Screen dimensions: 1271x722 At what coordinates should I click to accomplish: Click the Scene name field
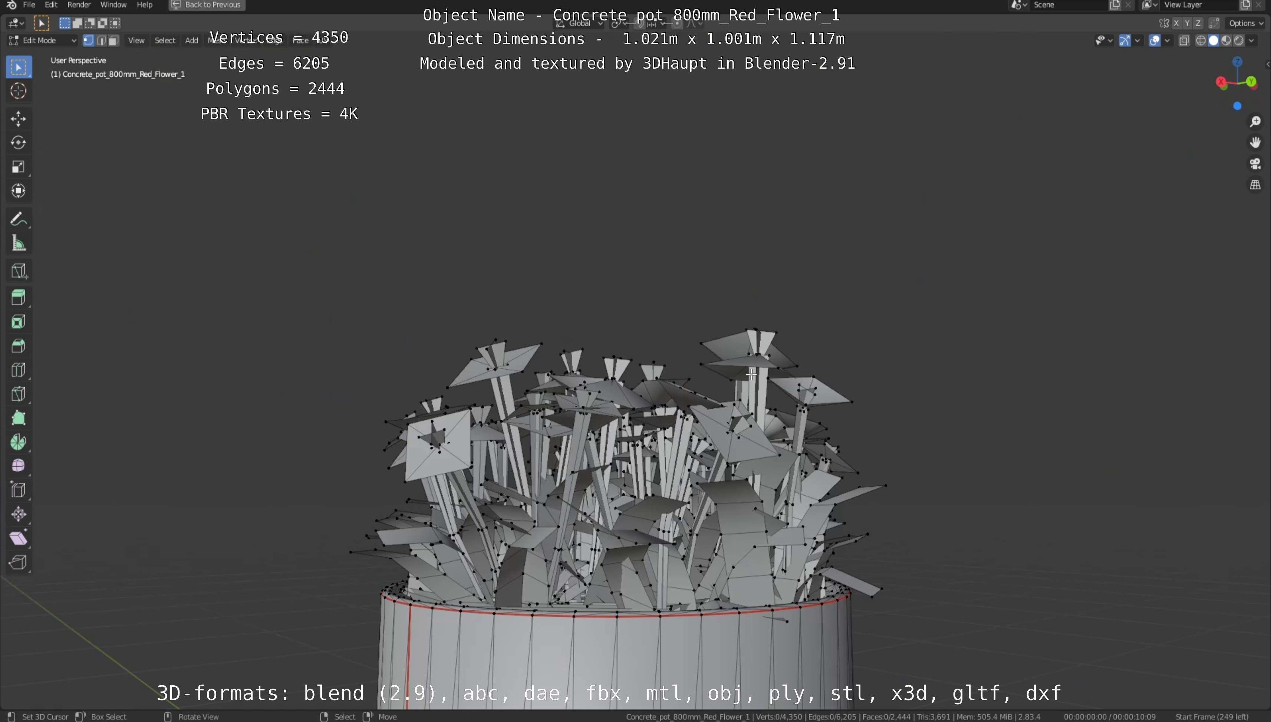coord(1066,5)
